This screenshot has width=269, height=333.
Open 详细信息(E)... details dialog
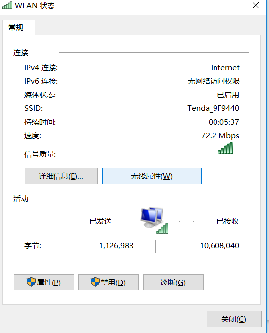tap(61, 176)
